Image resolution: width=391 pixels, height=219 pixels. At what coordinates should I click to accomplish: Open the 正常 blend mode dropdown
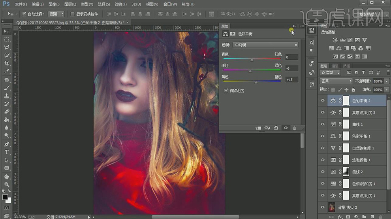[336, 81]
